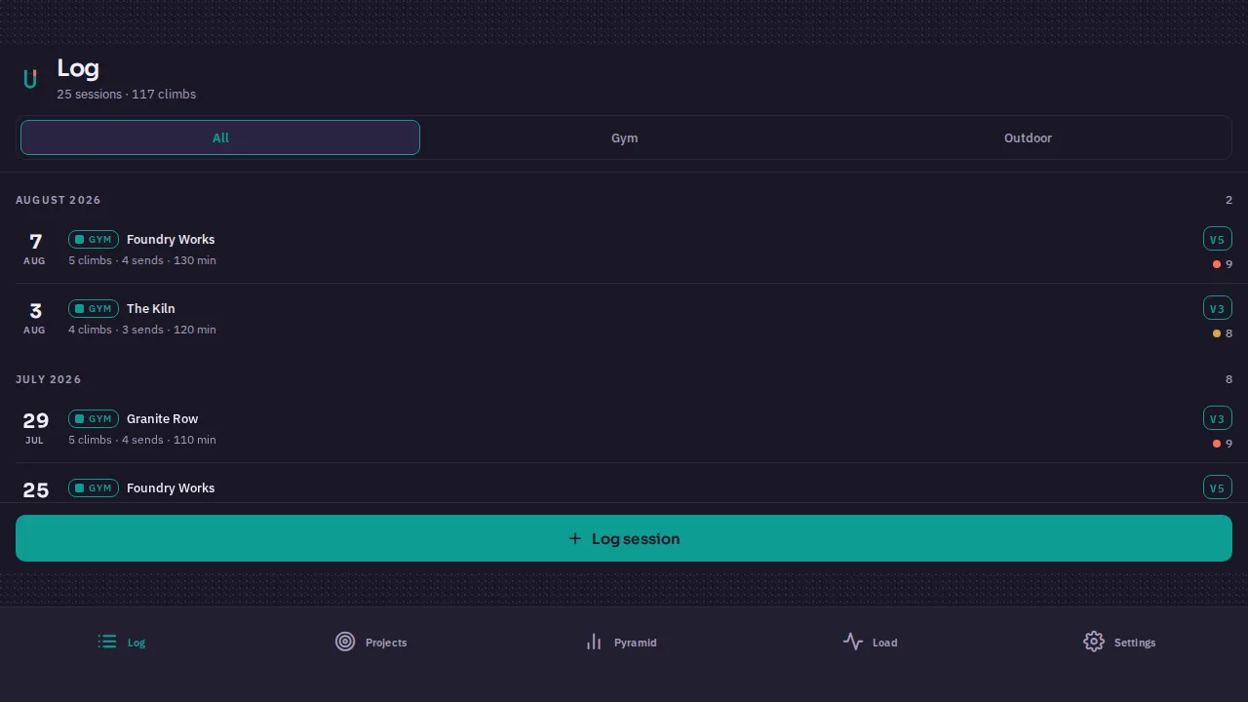Click the August session count 2
Image resolution: width=1248 pixels, height=702 pixels.
(x=1229, y=200)
